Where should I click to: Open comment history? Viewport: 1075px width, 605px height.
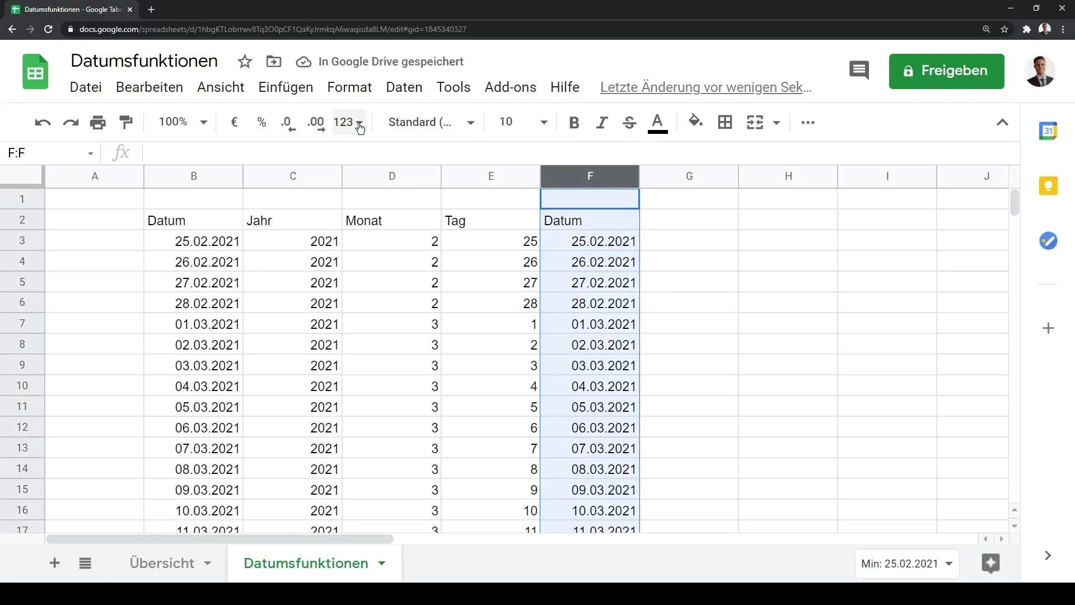click(859, 71)
